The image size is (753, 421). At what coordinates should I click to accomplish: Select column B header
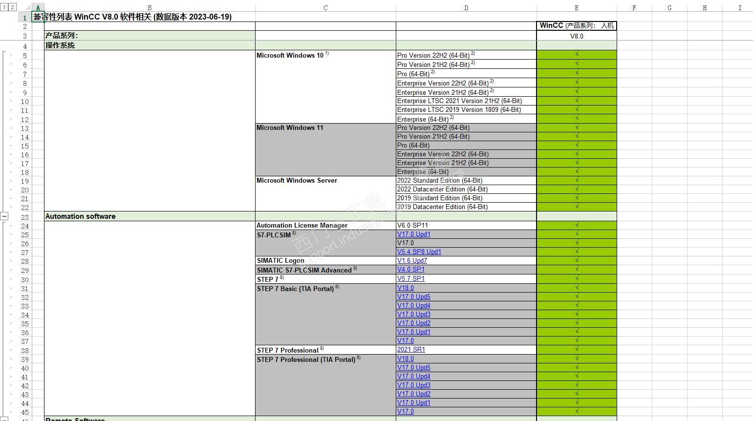tap(150, 7)
